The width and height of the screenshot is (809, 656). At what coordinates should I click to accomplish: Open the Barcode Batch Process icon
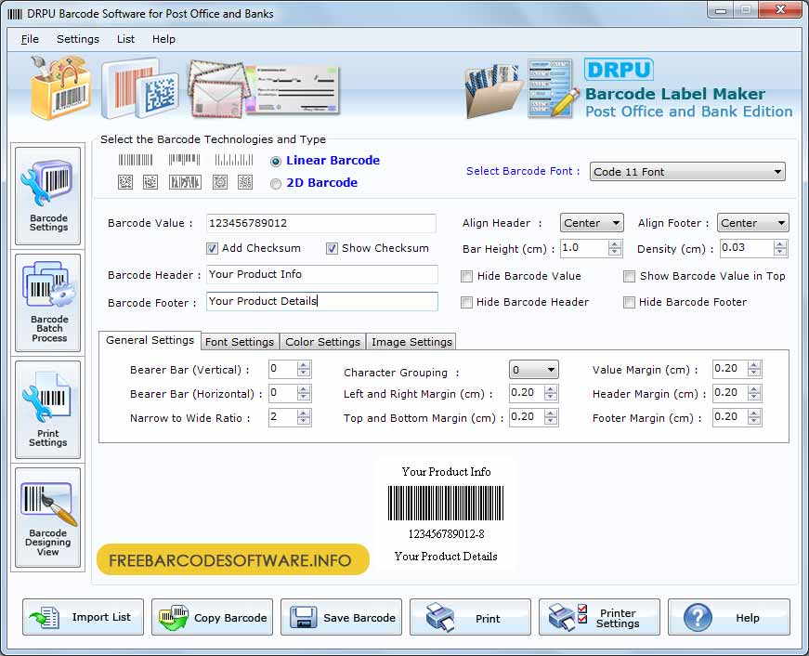[x=48, y=286]
